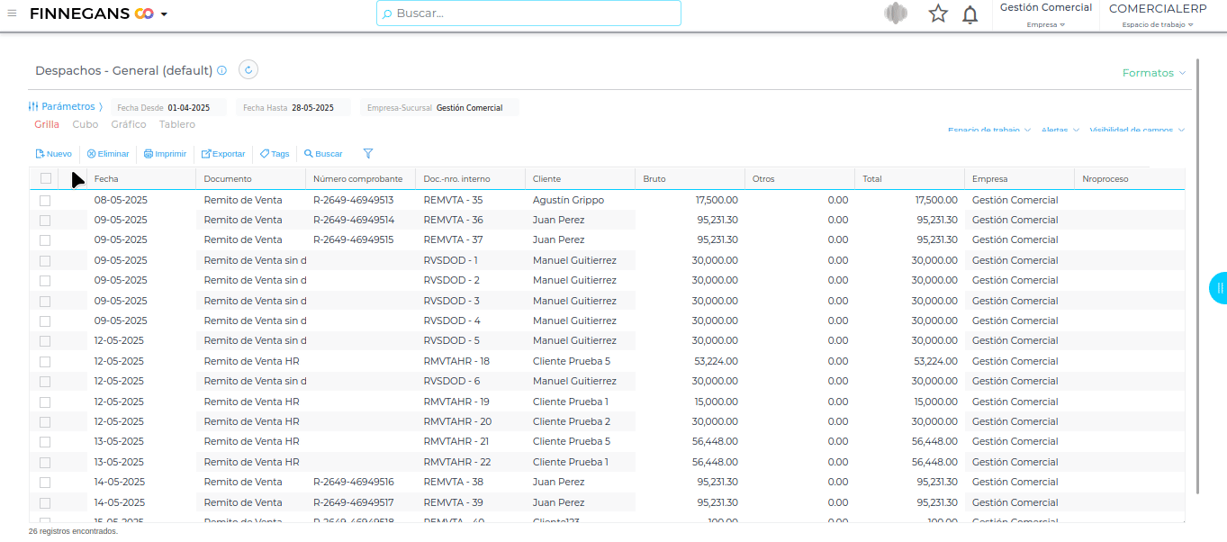Click the Eliminar circle icon
This screenshot has width=1227, height=542.
(91, 154)
